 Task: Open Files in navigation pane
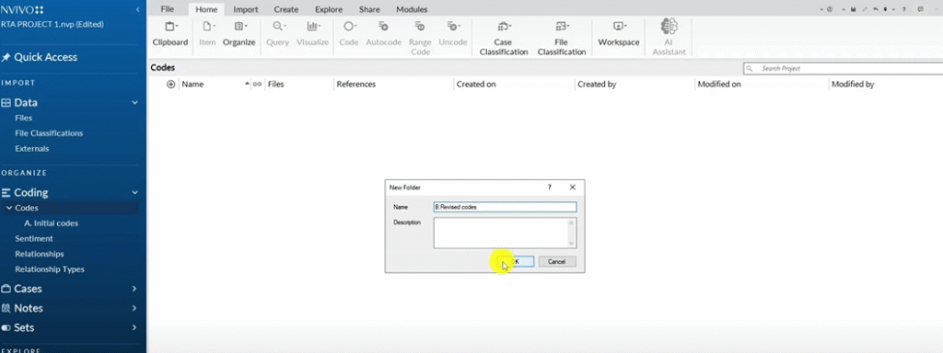point(23,119)
